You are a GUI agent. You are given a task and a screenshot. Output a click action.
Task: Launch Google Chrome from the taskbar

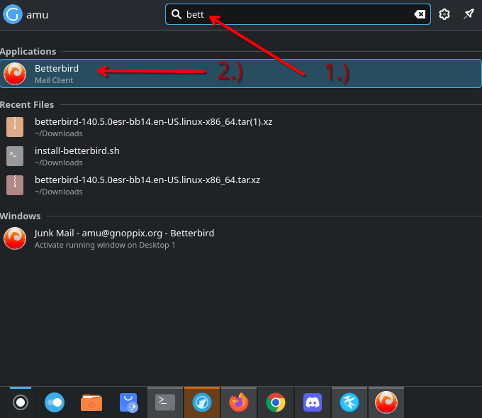[x=276, y=403]
